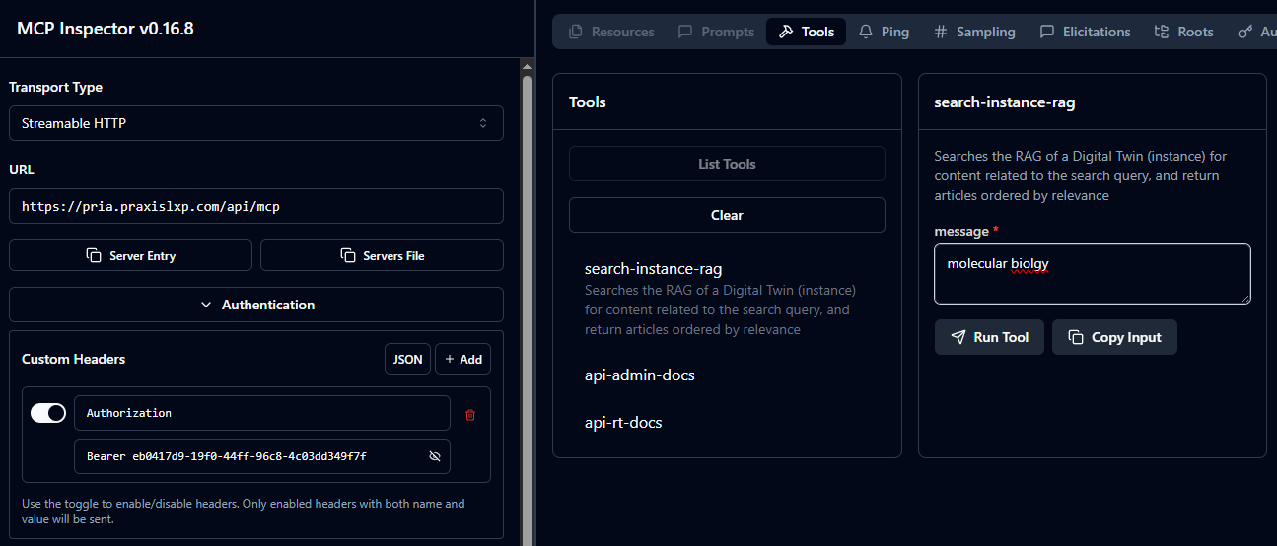1277x546 pixels.
Task: Switch to the Roots tab
Action: (x=1183, y=32)
